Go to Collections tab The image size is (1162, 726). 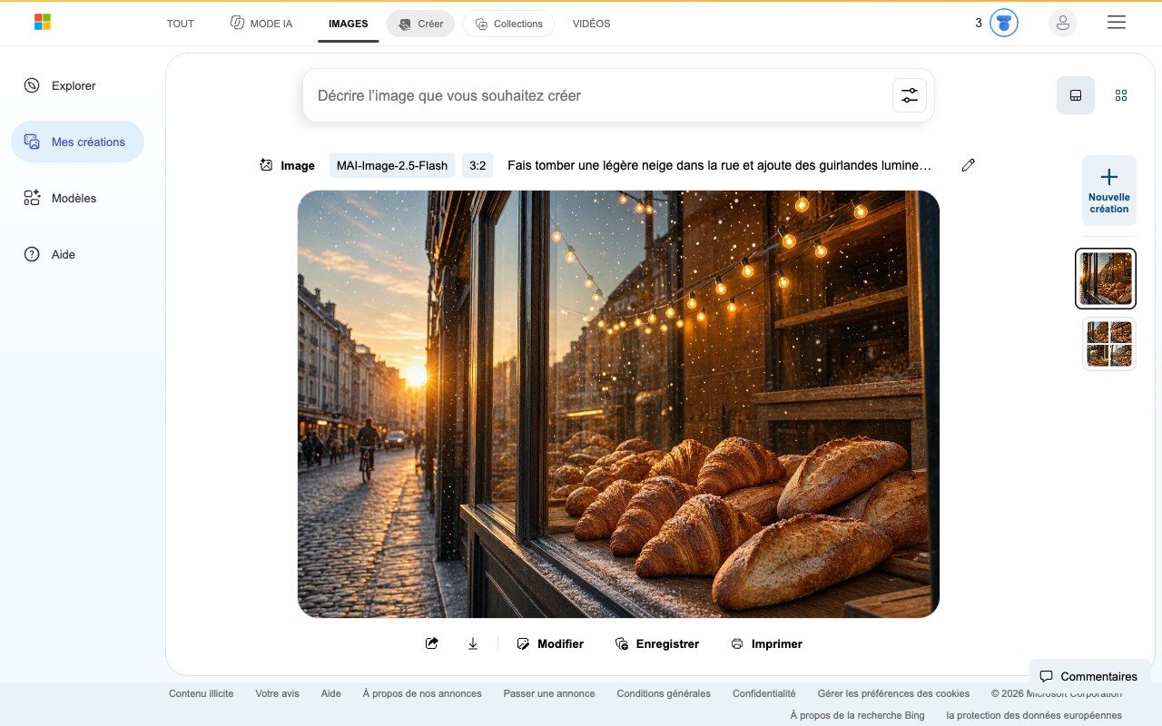point(508,24)
